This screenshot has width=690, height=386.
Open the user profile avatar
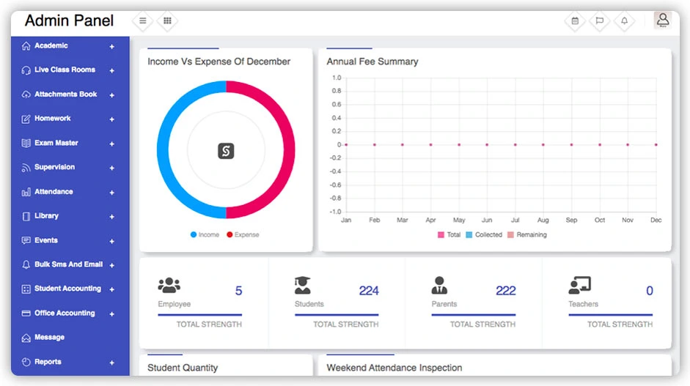(x=662, y=20)
